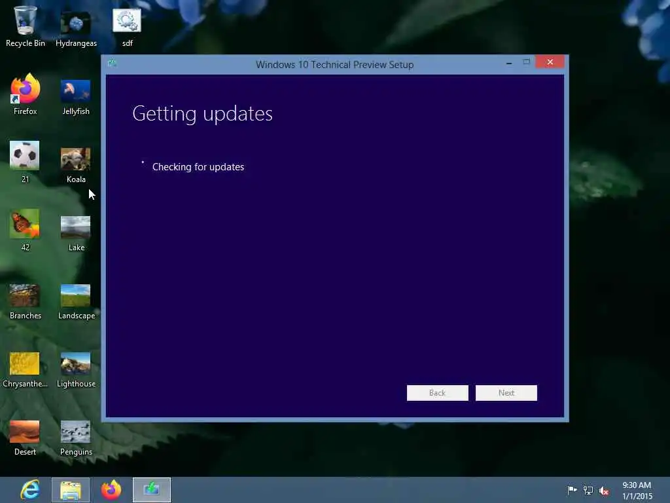Select the Hydrangeas image icon

point(76,28)
